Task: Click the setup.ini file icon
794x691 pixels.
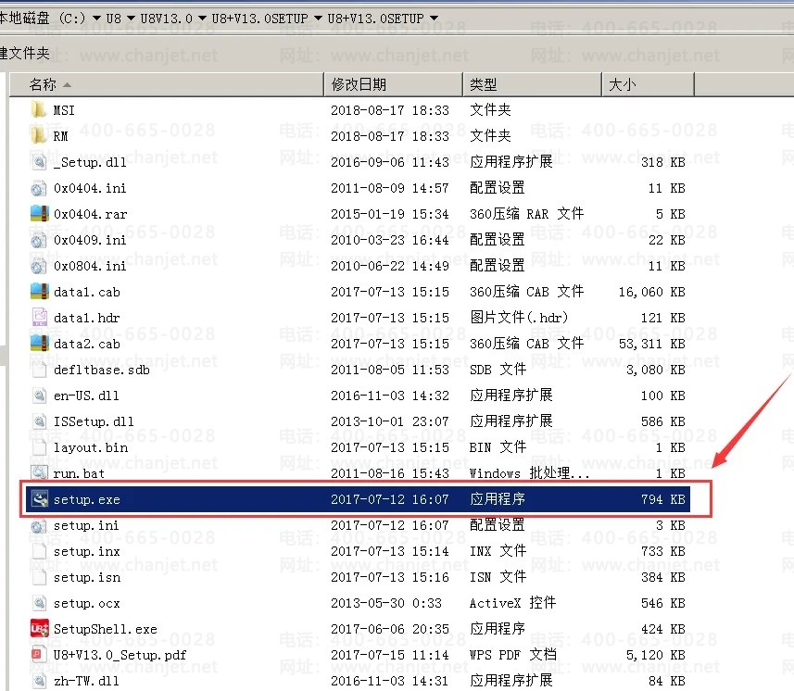Action: tap(39, 525)
